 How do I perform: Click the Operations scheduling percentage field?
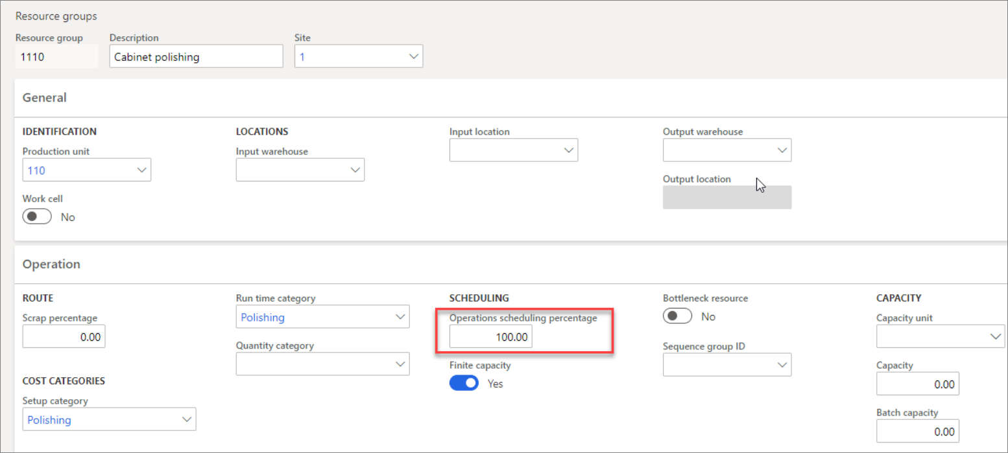click(x=491, y=336)
